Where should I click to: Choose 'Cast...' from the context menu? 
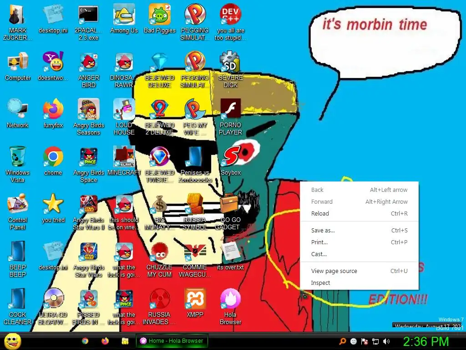pos(360,254)
